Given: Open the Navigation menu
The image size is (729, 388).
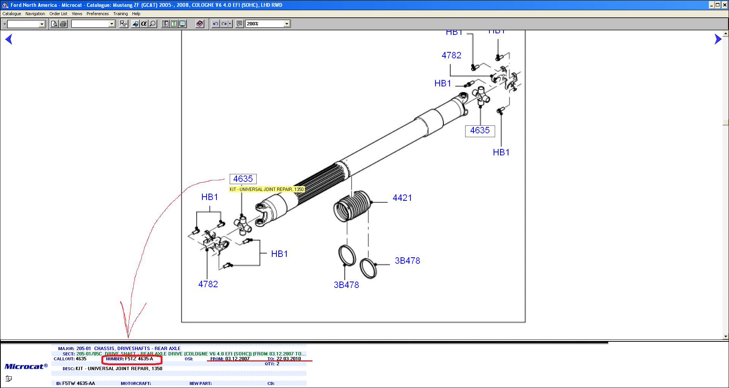Looking at the screenshot, I should coord(35,14).
